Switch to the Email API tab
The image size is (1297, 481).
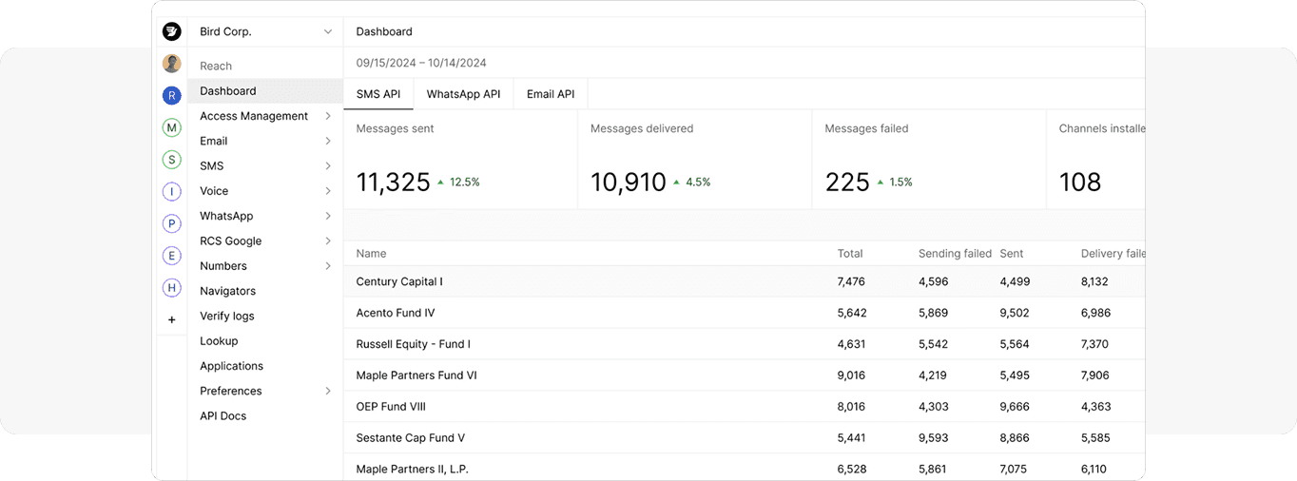click(x=551, y=94)
